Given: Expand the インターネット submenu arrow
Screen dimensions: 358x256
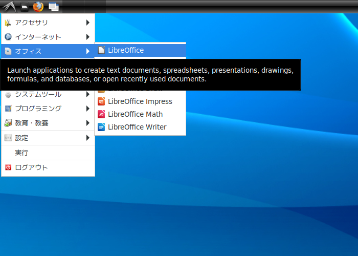Looking at the screenshot, I should 88,37.
